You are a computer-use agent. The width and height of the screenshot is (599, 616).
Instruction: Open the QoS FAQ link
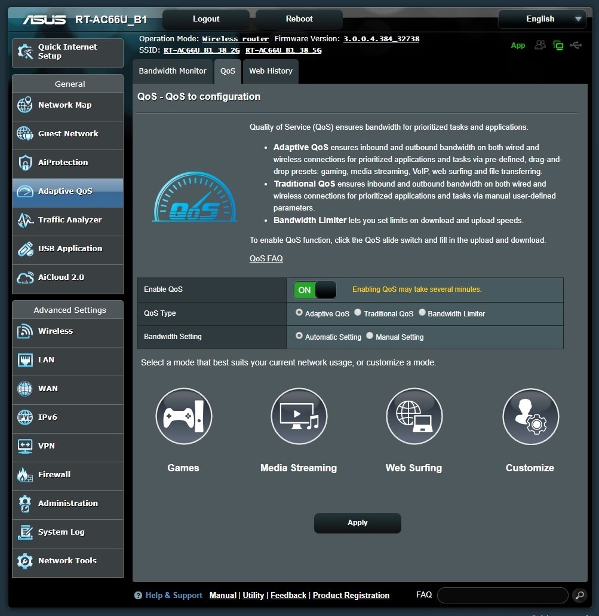coord(266,258)
